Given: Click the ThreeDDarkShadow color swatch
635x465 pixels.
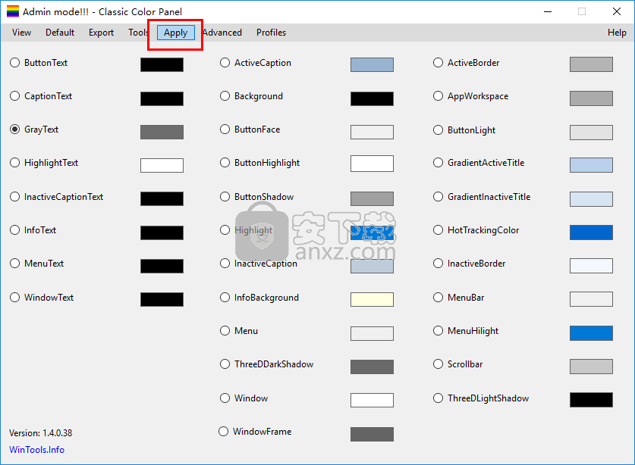Looking at the screenshot, I should pos(372,367).
